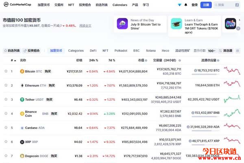Click the Ethereum coin logo
Screen dimensions: 244x163
(x=22, y=85)
